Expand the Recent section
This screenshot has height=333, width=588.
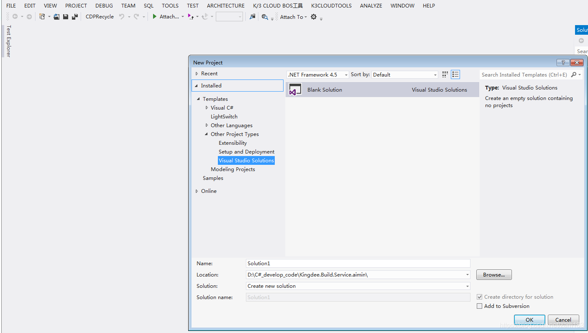(x=197, y=74)
